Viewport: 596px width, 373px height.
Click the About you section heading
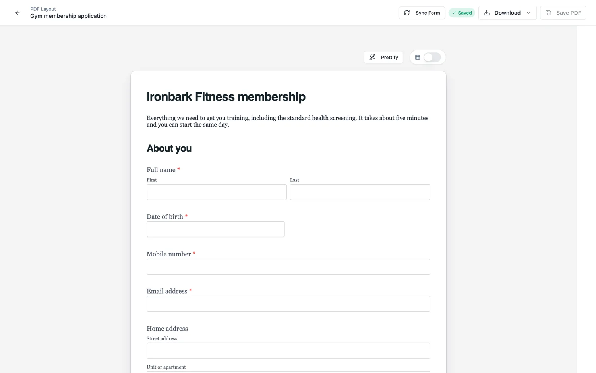(x=169, y=148)
